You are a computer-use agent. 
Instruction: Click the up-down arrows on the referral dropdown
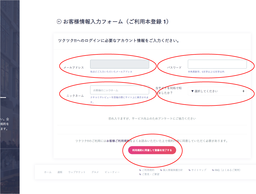243,91
